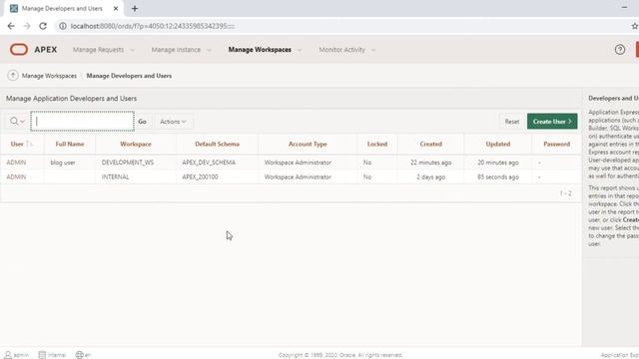Viewport: 639px width, 359px height.
Task: Click the admin user icon in footer
Action: click(8, 355)
